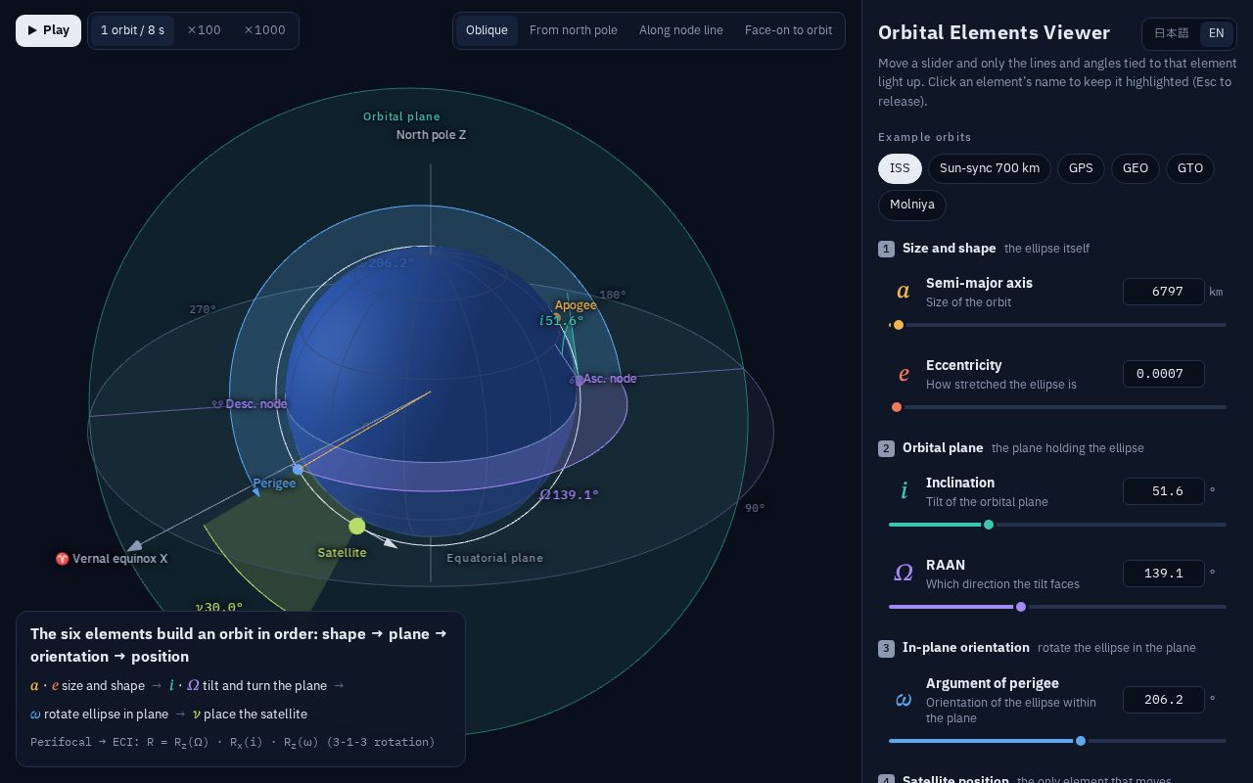Image resolution: width=1253 pixels, height=783 pixels.
Task: Load the Sun-sync 700 km example orbit
Action: click(x=990, y=168)
